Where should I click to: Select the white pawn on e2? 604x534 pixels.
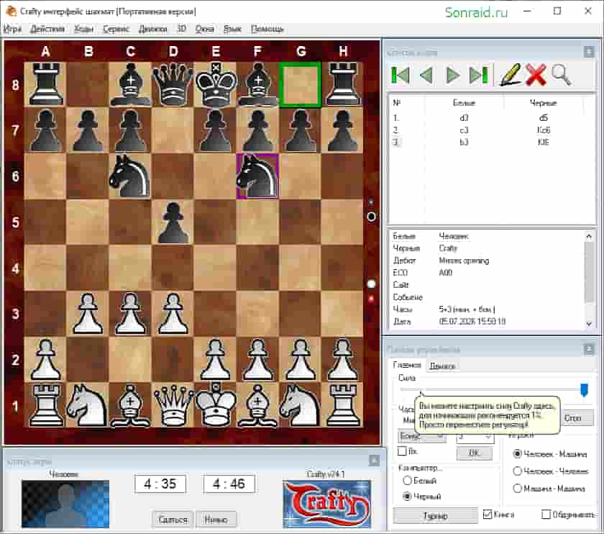coord(215,360)
